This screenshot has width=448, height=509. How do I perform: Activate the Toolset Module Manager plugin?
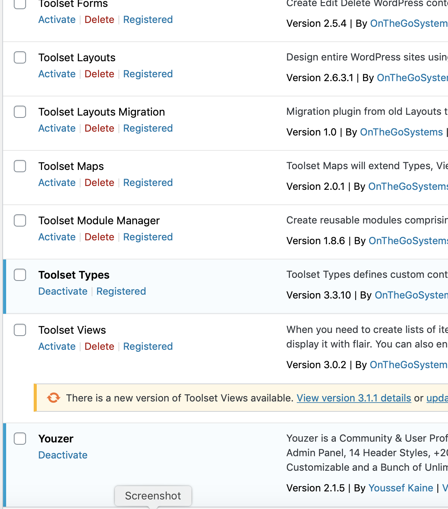point(57,237)
